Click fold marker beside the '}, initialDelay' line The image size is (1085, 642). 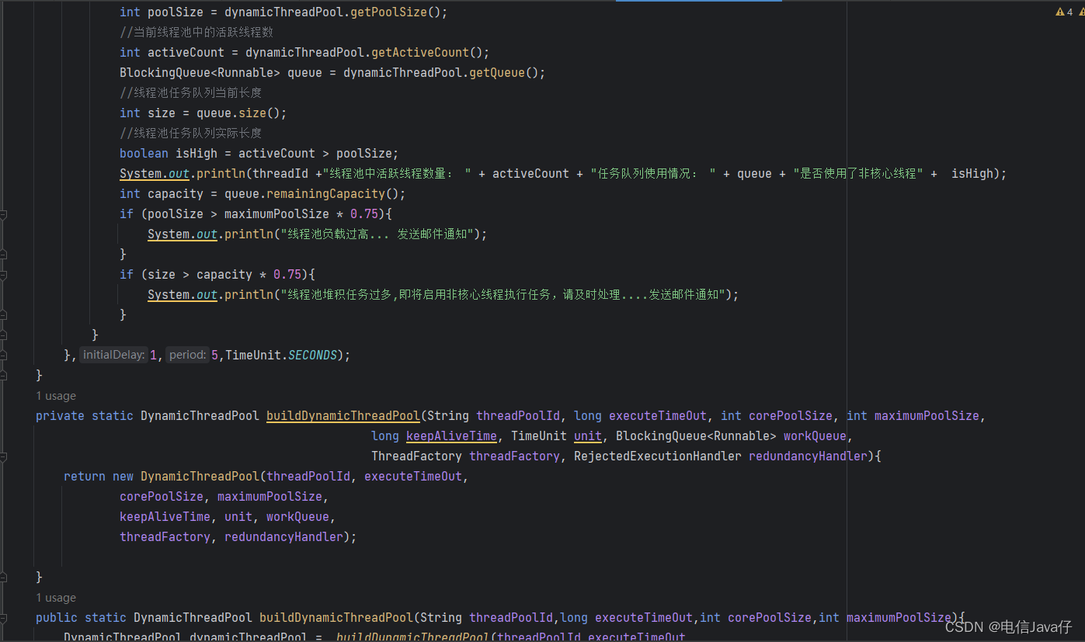click(x=3, y=355)
